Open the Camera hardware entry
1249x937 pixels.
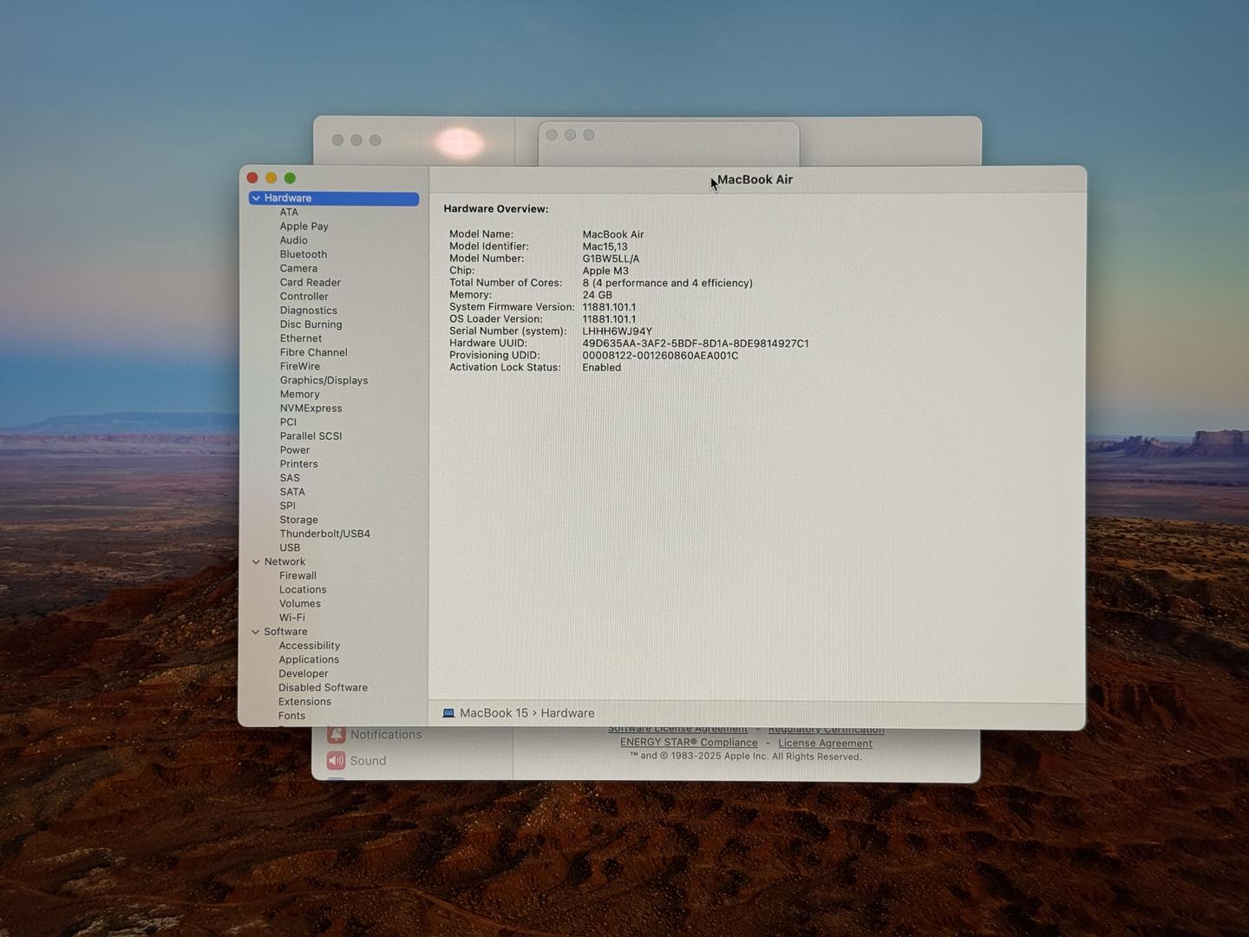pyautogui.click(x=298, y=268)
